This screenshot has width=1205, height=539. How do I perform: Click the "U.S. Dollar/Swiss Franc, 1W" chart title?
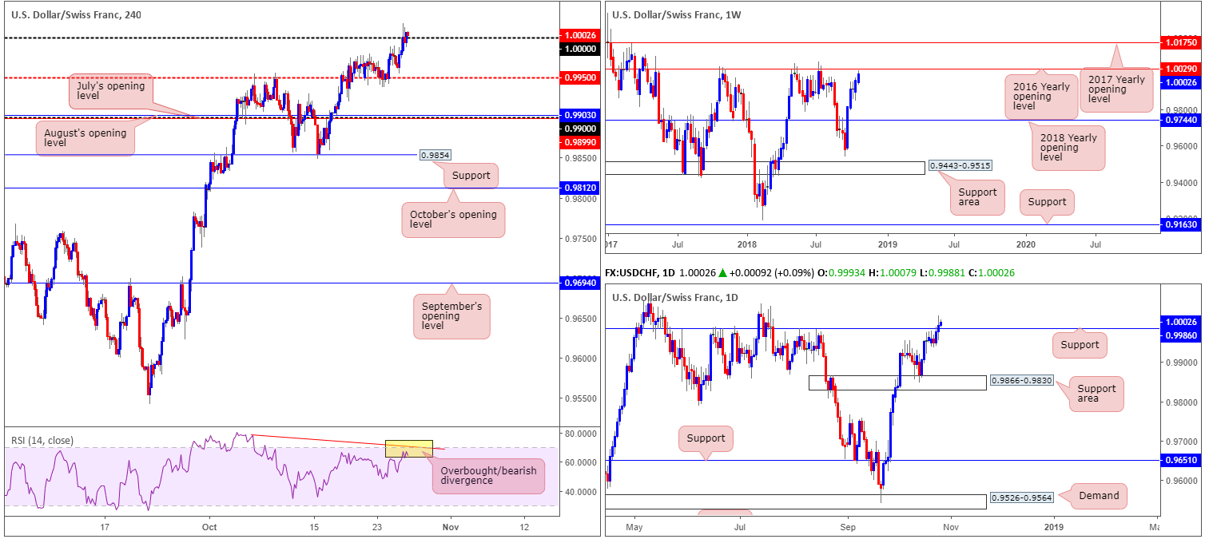pyautogui.click(x=676, y=14)
